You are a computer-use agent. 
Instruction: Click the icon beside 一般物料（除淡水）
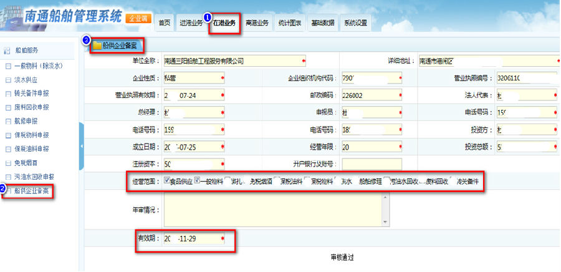click(x=7, y=66)
